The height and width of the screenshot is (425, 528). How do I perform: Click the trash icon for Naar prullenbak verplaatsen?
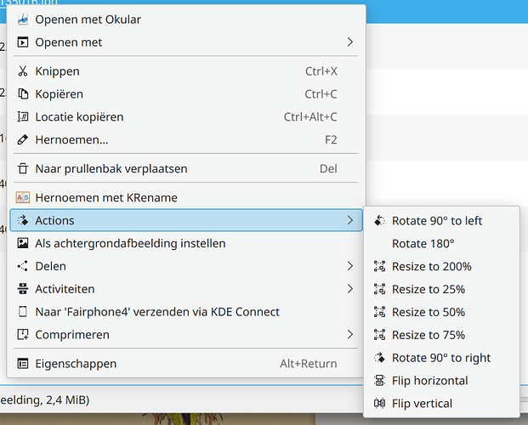pyautogui.click(x=23, y=168)
